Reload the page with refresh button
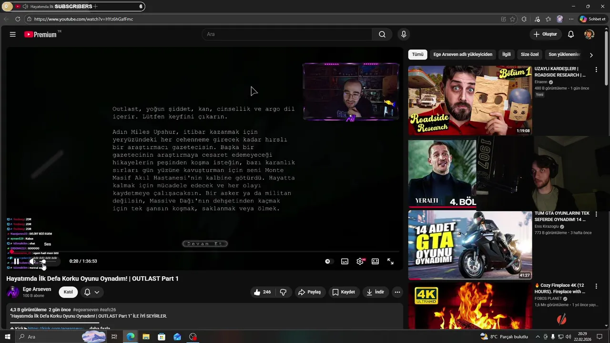 tap(18, 19)
